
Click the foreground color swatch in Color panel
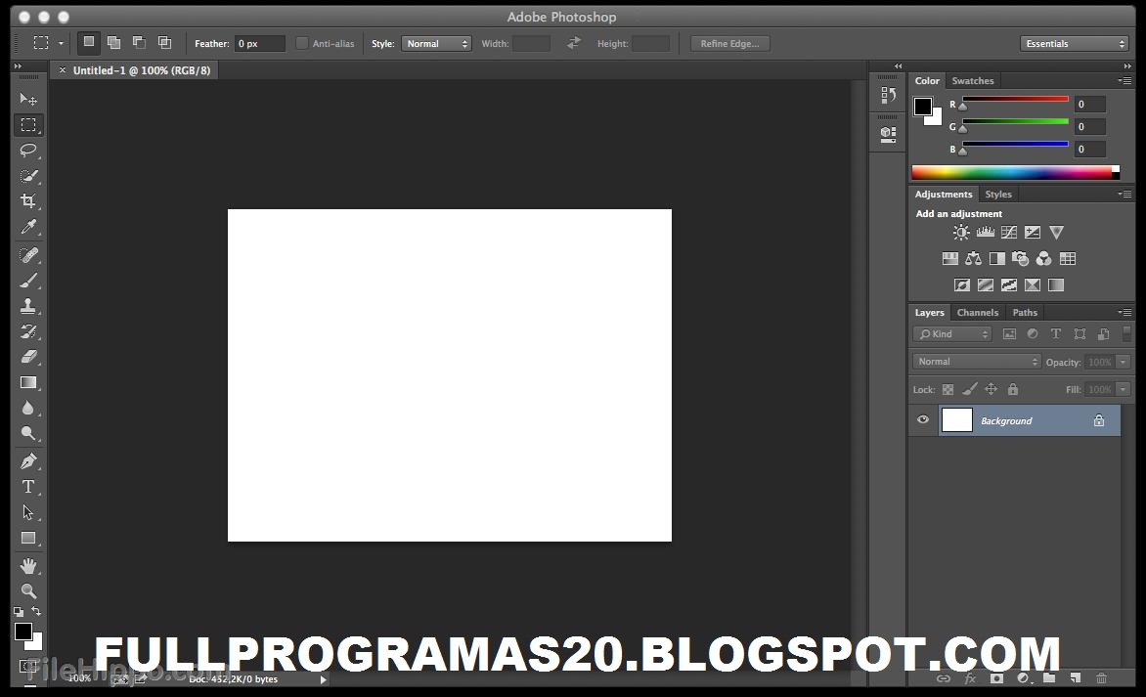922,106
